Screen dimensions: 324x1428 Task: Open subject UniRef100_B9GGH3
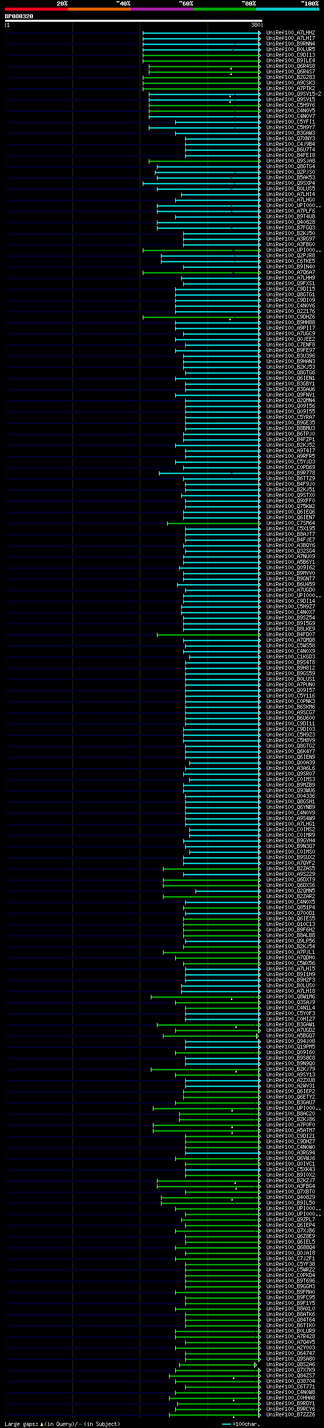point(290,1286)
